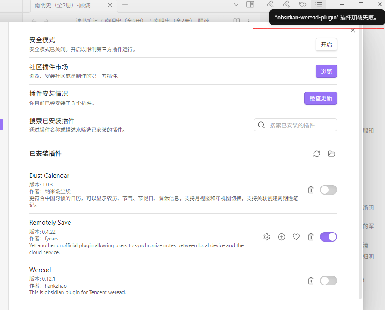This screenshot has width=385, height=310.
Task: Click the 浏览 community plugins button
Action: pos(326,71)
